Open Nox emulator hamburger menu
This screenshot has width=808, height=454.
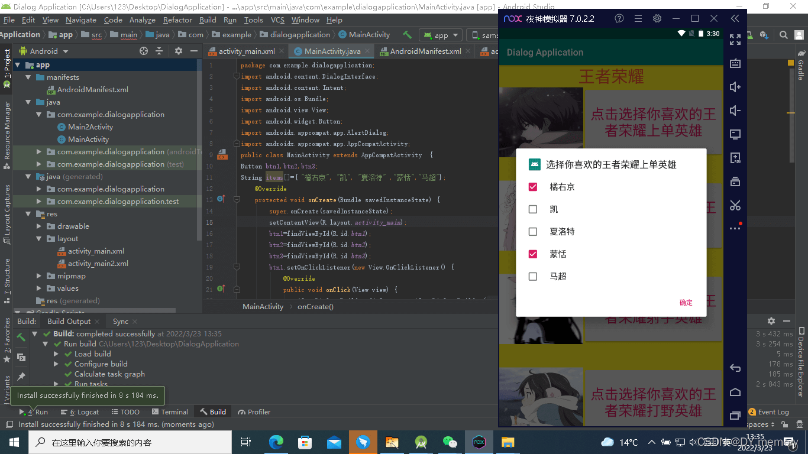638,18
